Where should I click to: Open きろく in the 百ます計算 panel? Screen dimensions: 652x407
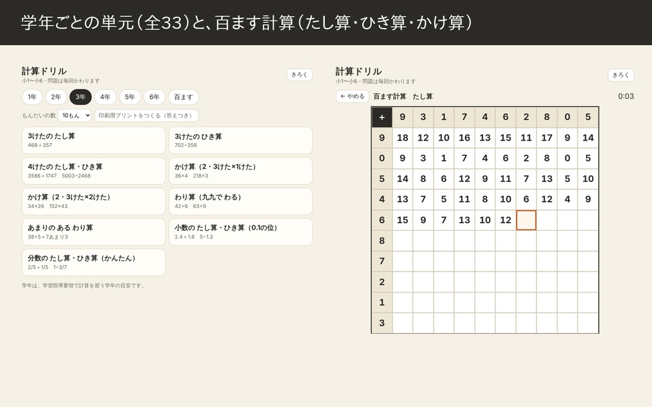tap(621, 75)
